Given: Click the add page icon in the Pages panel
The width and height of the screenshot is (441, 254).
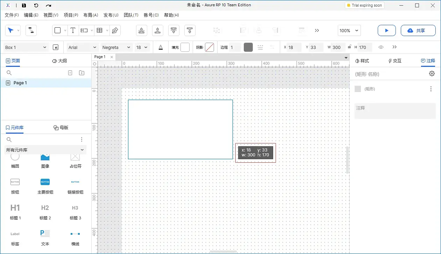Looking at the screenshot, I should point(70,72).
